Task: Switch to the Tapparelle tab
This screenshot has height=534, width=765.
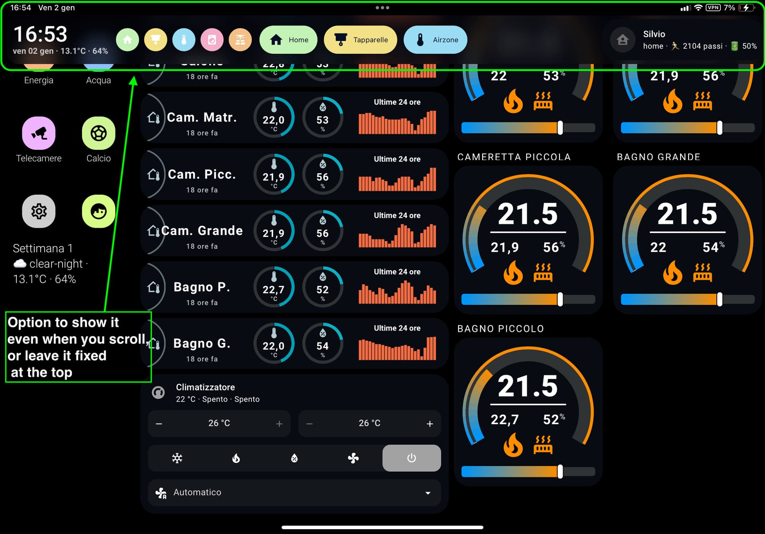Action: coord(360,40)
